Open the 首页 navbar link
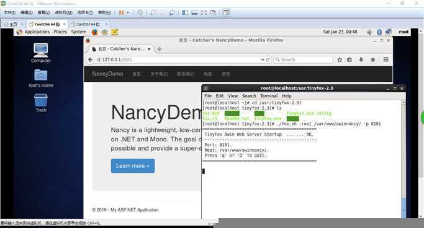Image resolution: width=424 pixels, height=228 pixels. click(137, 74)
